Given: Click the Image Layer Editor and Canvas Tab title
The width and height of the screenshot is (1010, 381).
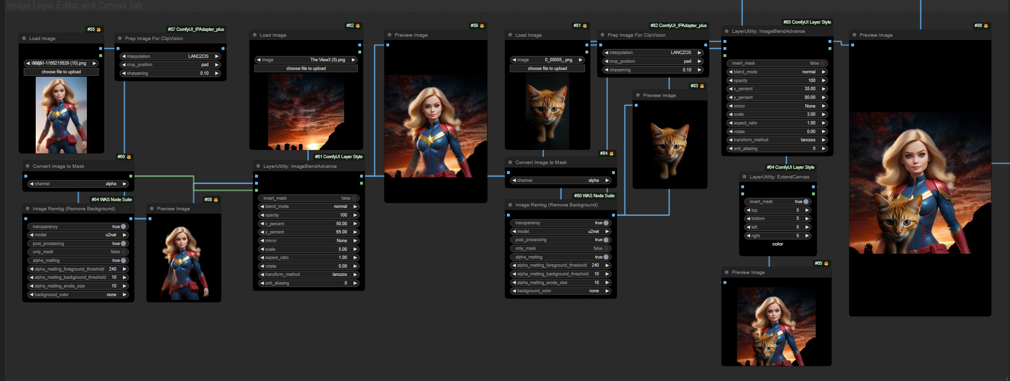Looking at the screenshot, I should click(x=74, y=5).
